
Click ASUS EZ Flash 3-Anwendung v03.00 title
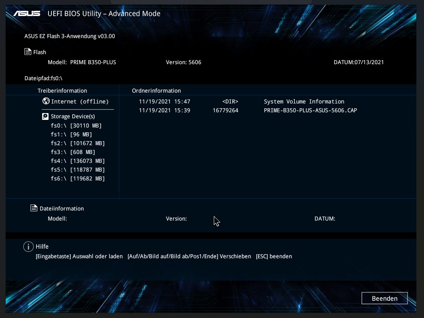tap(69, 36)
